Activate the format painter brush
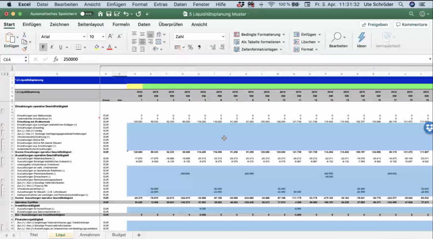This screenshot has height=239, width=433. 25,49
